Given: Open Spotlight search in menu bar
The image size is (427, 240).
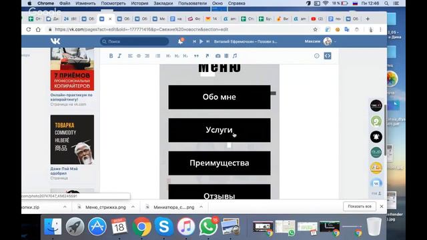Looking at the screenshot, I should tap(386, 3).
